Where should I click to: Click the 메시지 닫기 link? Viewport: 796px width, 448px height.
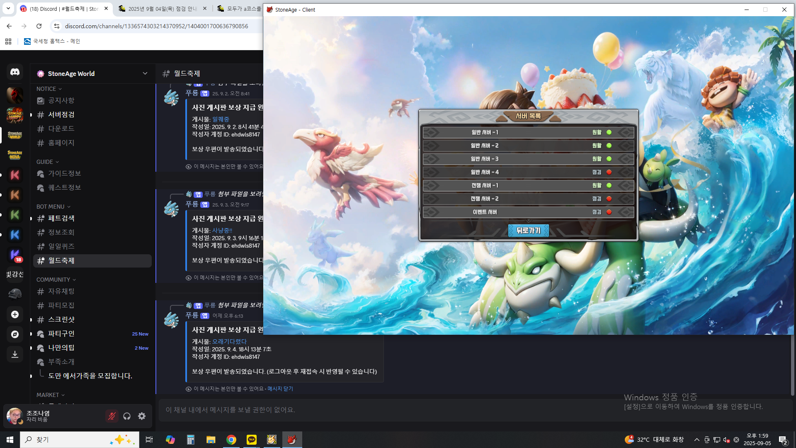coord(280,389)
